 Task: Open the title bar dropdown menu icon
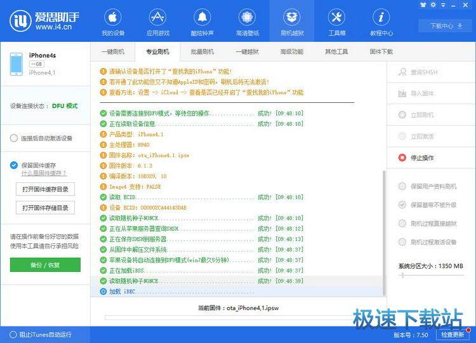pyautogui.click(x=443, y=5)
